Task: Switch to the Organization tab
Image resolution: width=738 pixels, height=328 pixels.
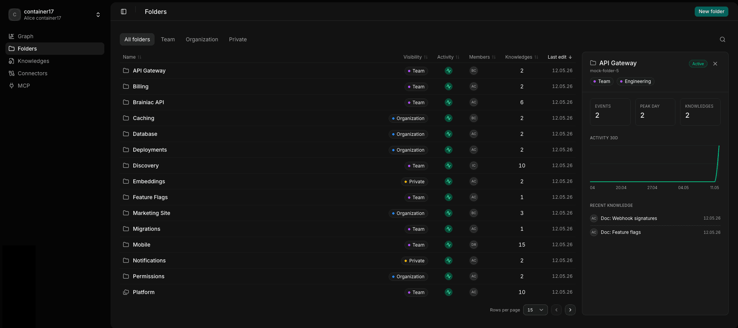Action: pos(202,39)
